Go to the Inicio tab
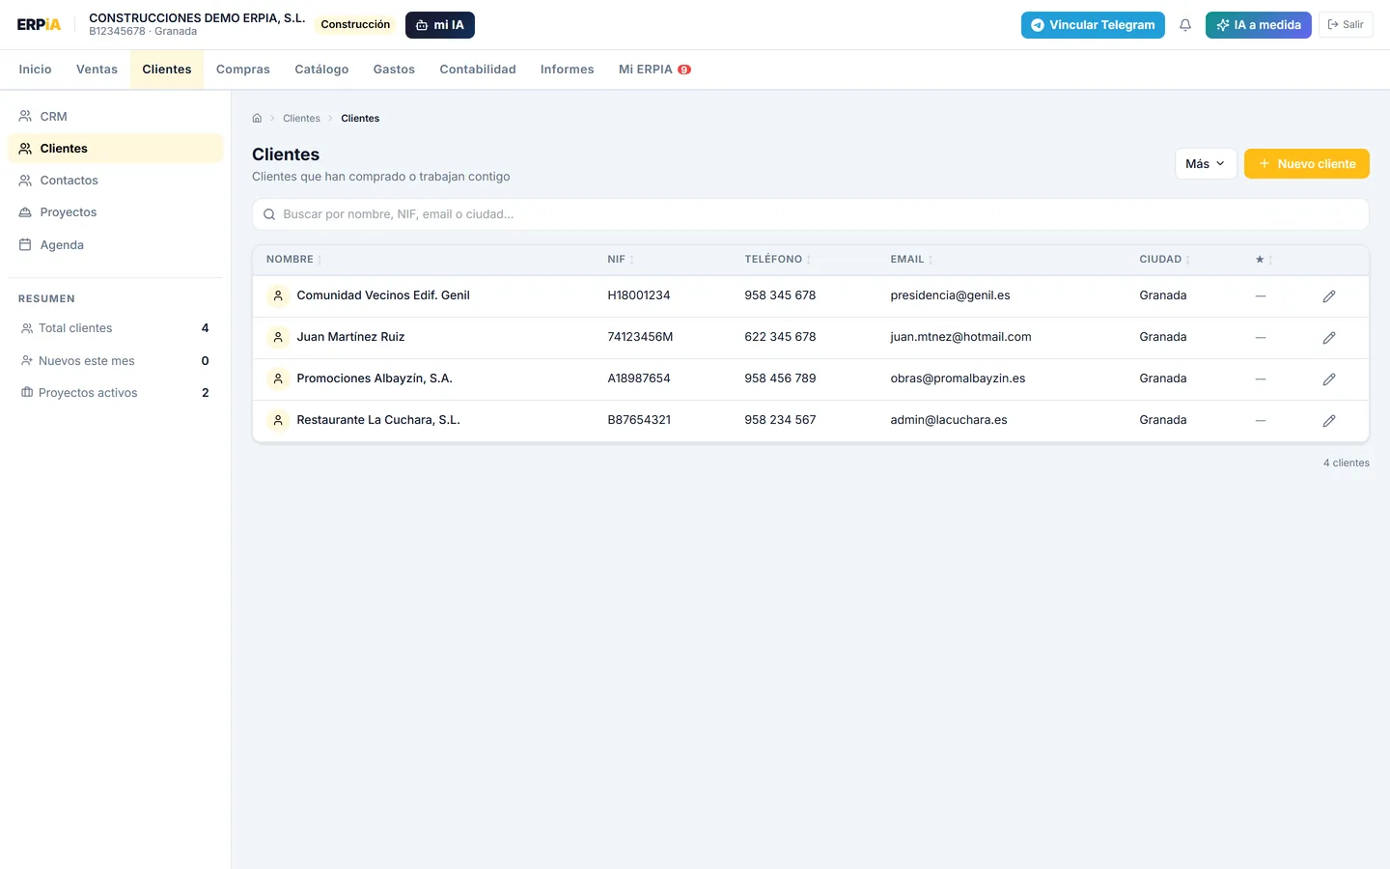 click(x=36, y=70)
